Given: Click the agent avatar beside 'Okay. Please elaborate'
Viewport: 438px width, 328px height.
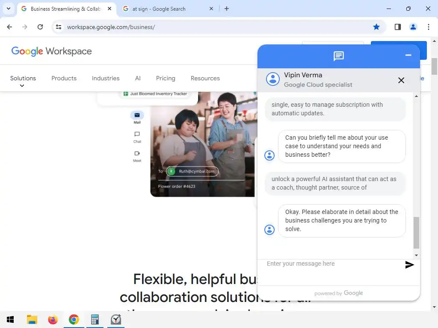Looking at the screenshot, I should (x=269, y=230).
